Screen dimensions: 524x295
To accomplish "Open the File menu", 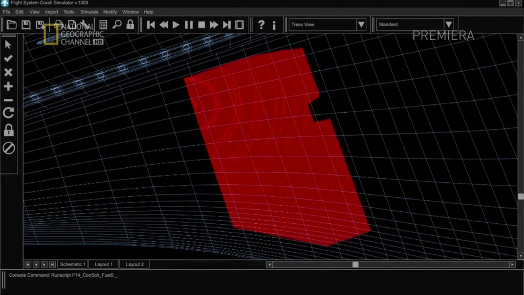I will pyautogui.click(x=6, y=12).
